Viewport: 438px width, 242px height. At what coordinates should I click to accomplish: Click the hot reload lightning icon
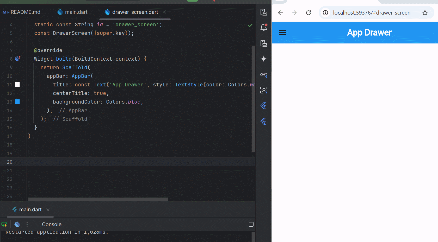click(x=4, y=224)
